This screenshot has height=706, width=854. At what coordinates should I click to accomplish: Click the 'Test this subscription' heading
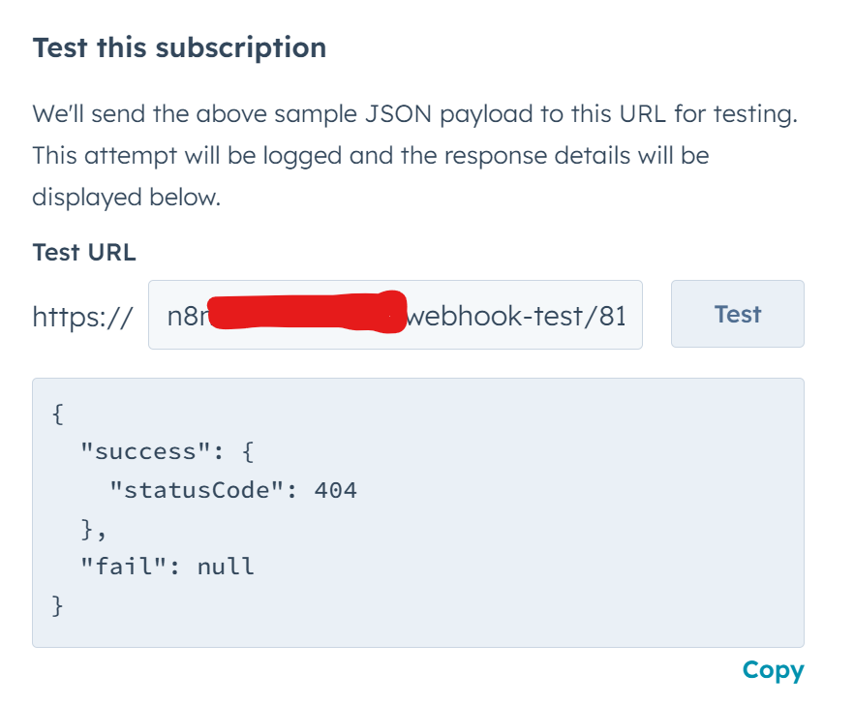tap(179, 47)
